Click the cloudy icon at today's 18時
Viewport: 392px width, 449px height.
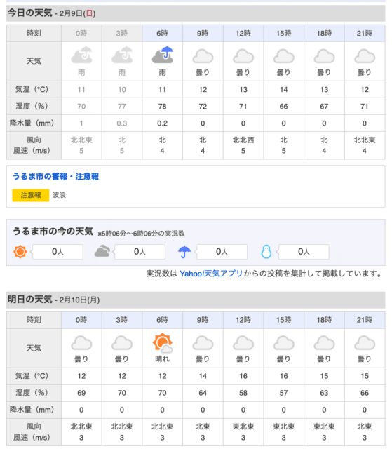[324, 56]
